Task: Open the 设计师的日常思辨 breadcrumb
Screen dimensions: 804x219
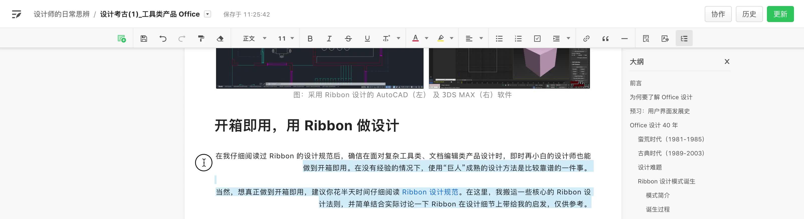Action: click(61, 14)
